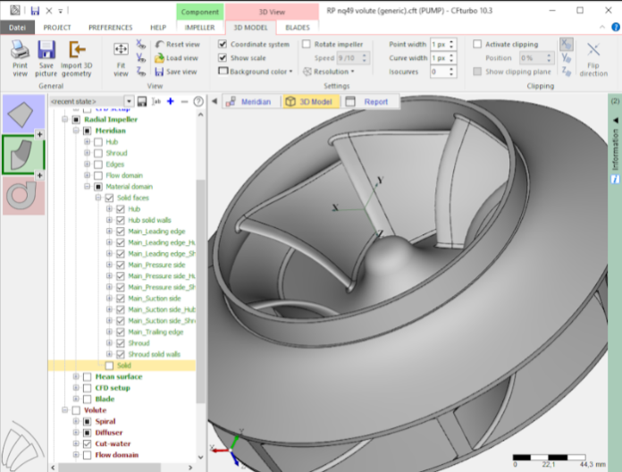Click the Load view button
The width and height of the screenshot is (622, 472).
pyautogui.click(x=177, y=57)
